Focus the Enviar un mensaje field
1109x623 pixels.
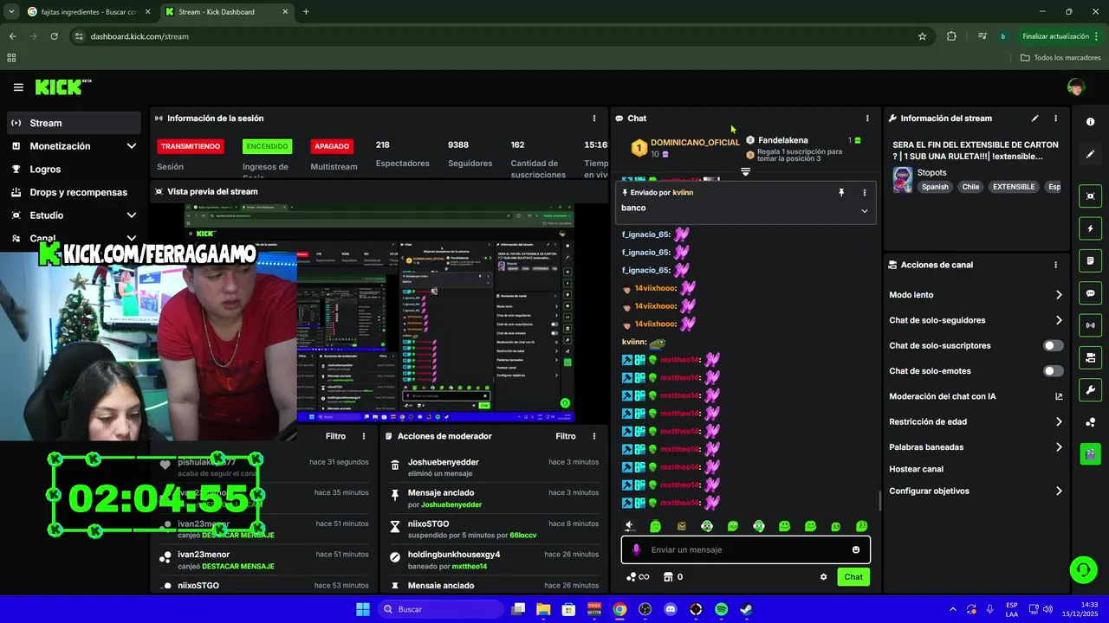(745, 549)
